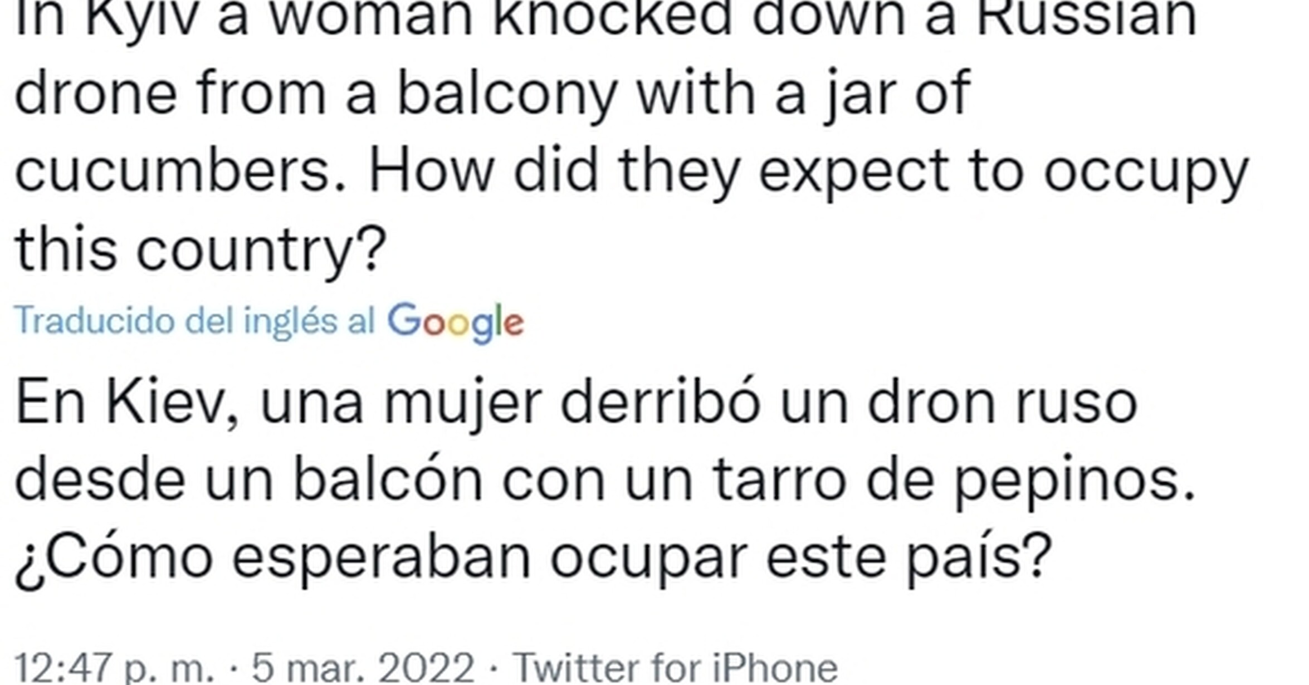Viewport: 1309px width, 685px height.
Task: Click the word "balcony" in the tweet
Action: 507,96
